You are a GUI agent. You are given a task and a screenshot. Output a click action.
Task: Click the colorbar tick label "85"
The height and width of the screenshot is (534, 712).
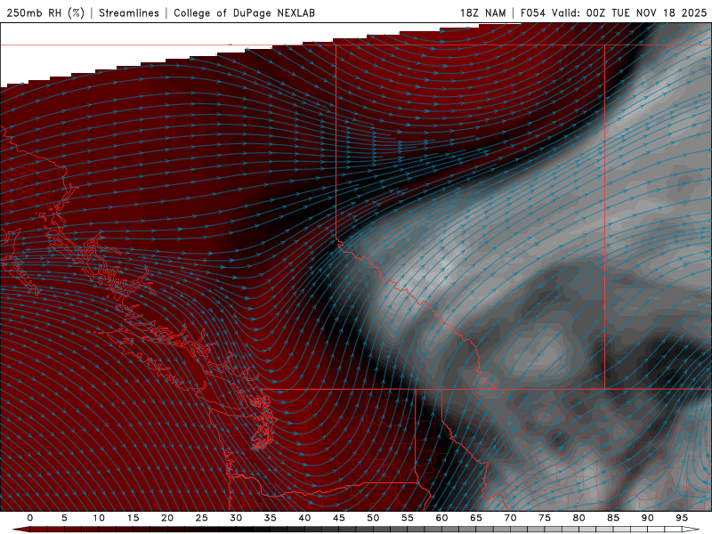click(613, 518)
